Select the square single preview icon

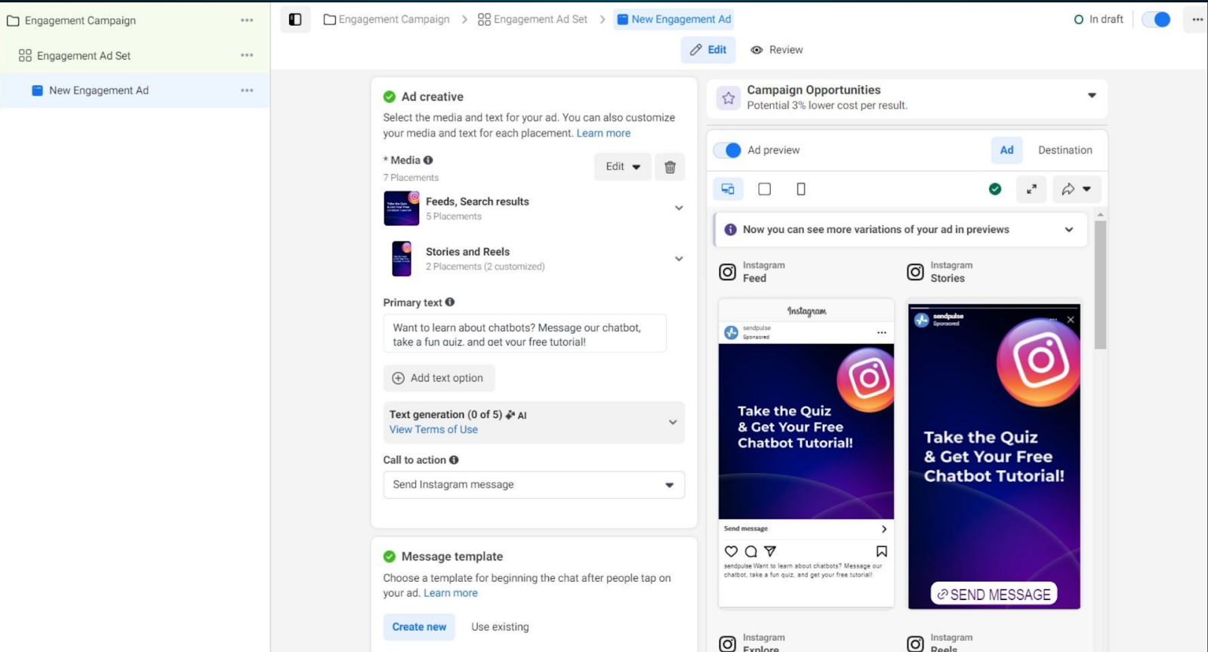pyautogui.click(x=764, y=189)
